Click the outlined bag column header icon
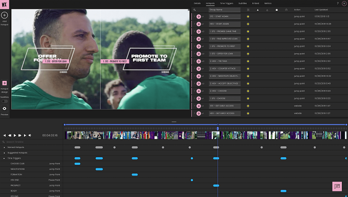The image size is (348, 197). coord(286,10)
